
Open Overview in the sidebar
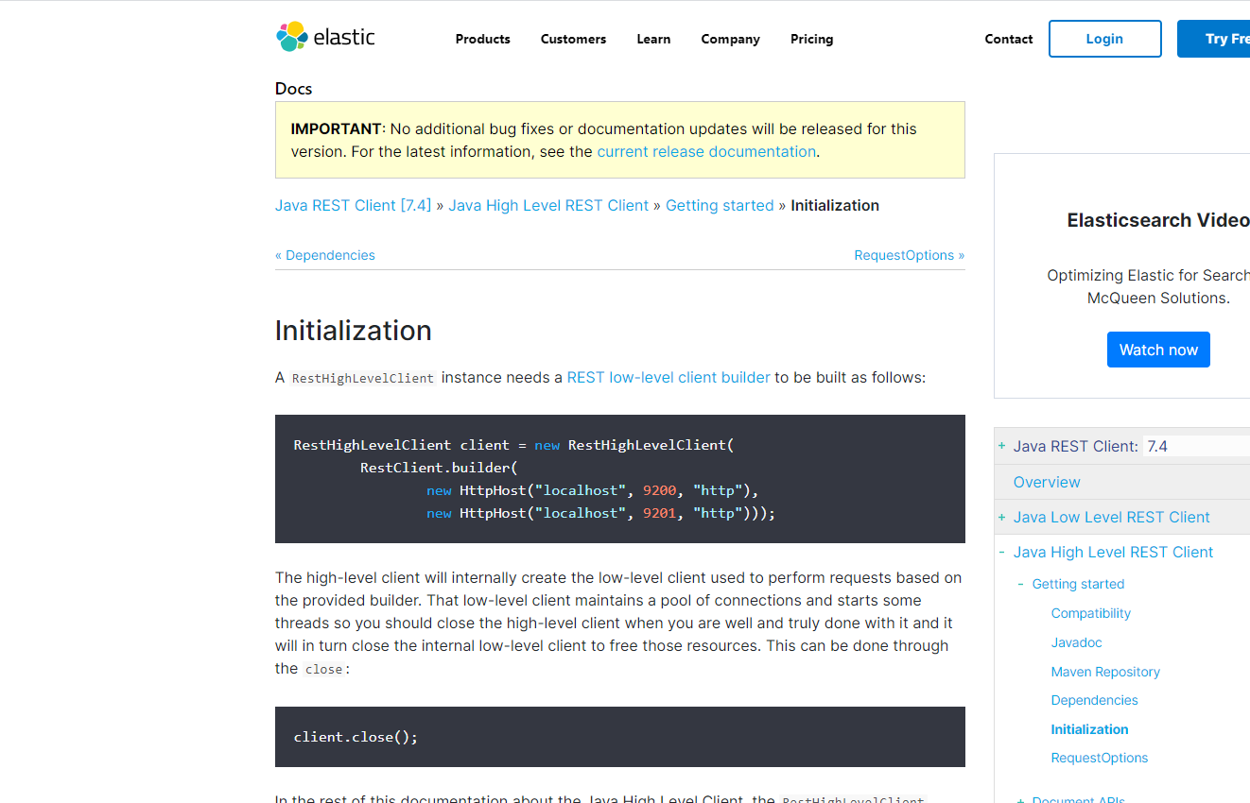pos(1047,482)
